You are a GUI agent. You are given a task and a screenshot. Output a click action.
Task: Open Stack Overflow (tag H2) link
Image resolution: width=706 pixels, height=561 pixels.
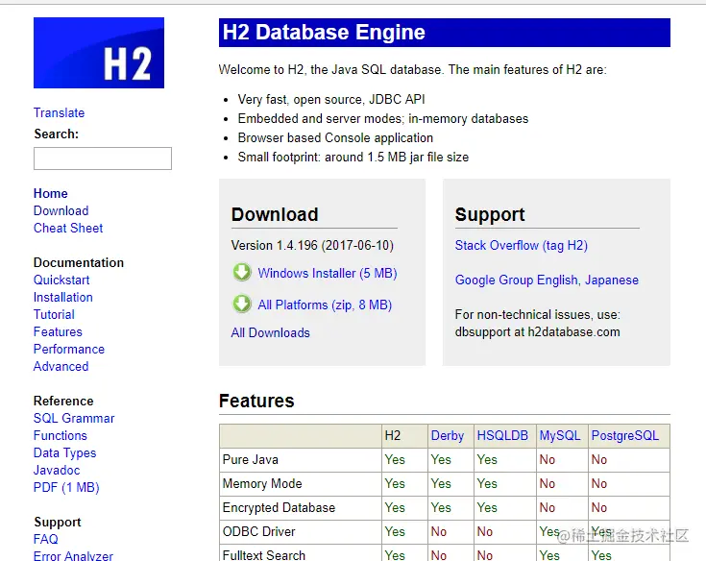pyautogui.click(x=521, y=245)
